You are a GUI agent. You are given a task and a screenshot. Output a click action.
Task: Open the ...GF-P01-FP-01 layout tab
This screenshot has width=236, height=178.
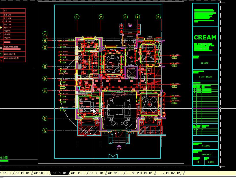click(x=140, y=173)
